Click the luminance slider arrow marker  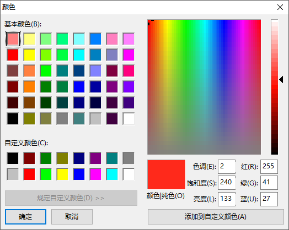(281, 80)
